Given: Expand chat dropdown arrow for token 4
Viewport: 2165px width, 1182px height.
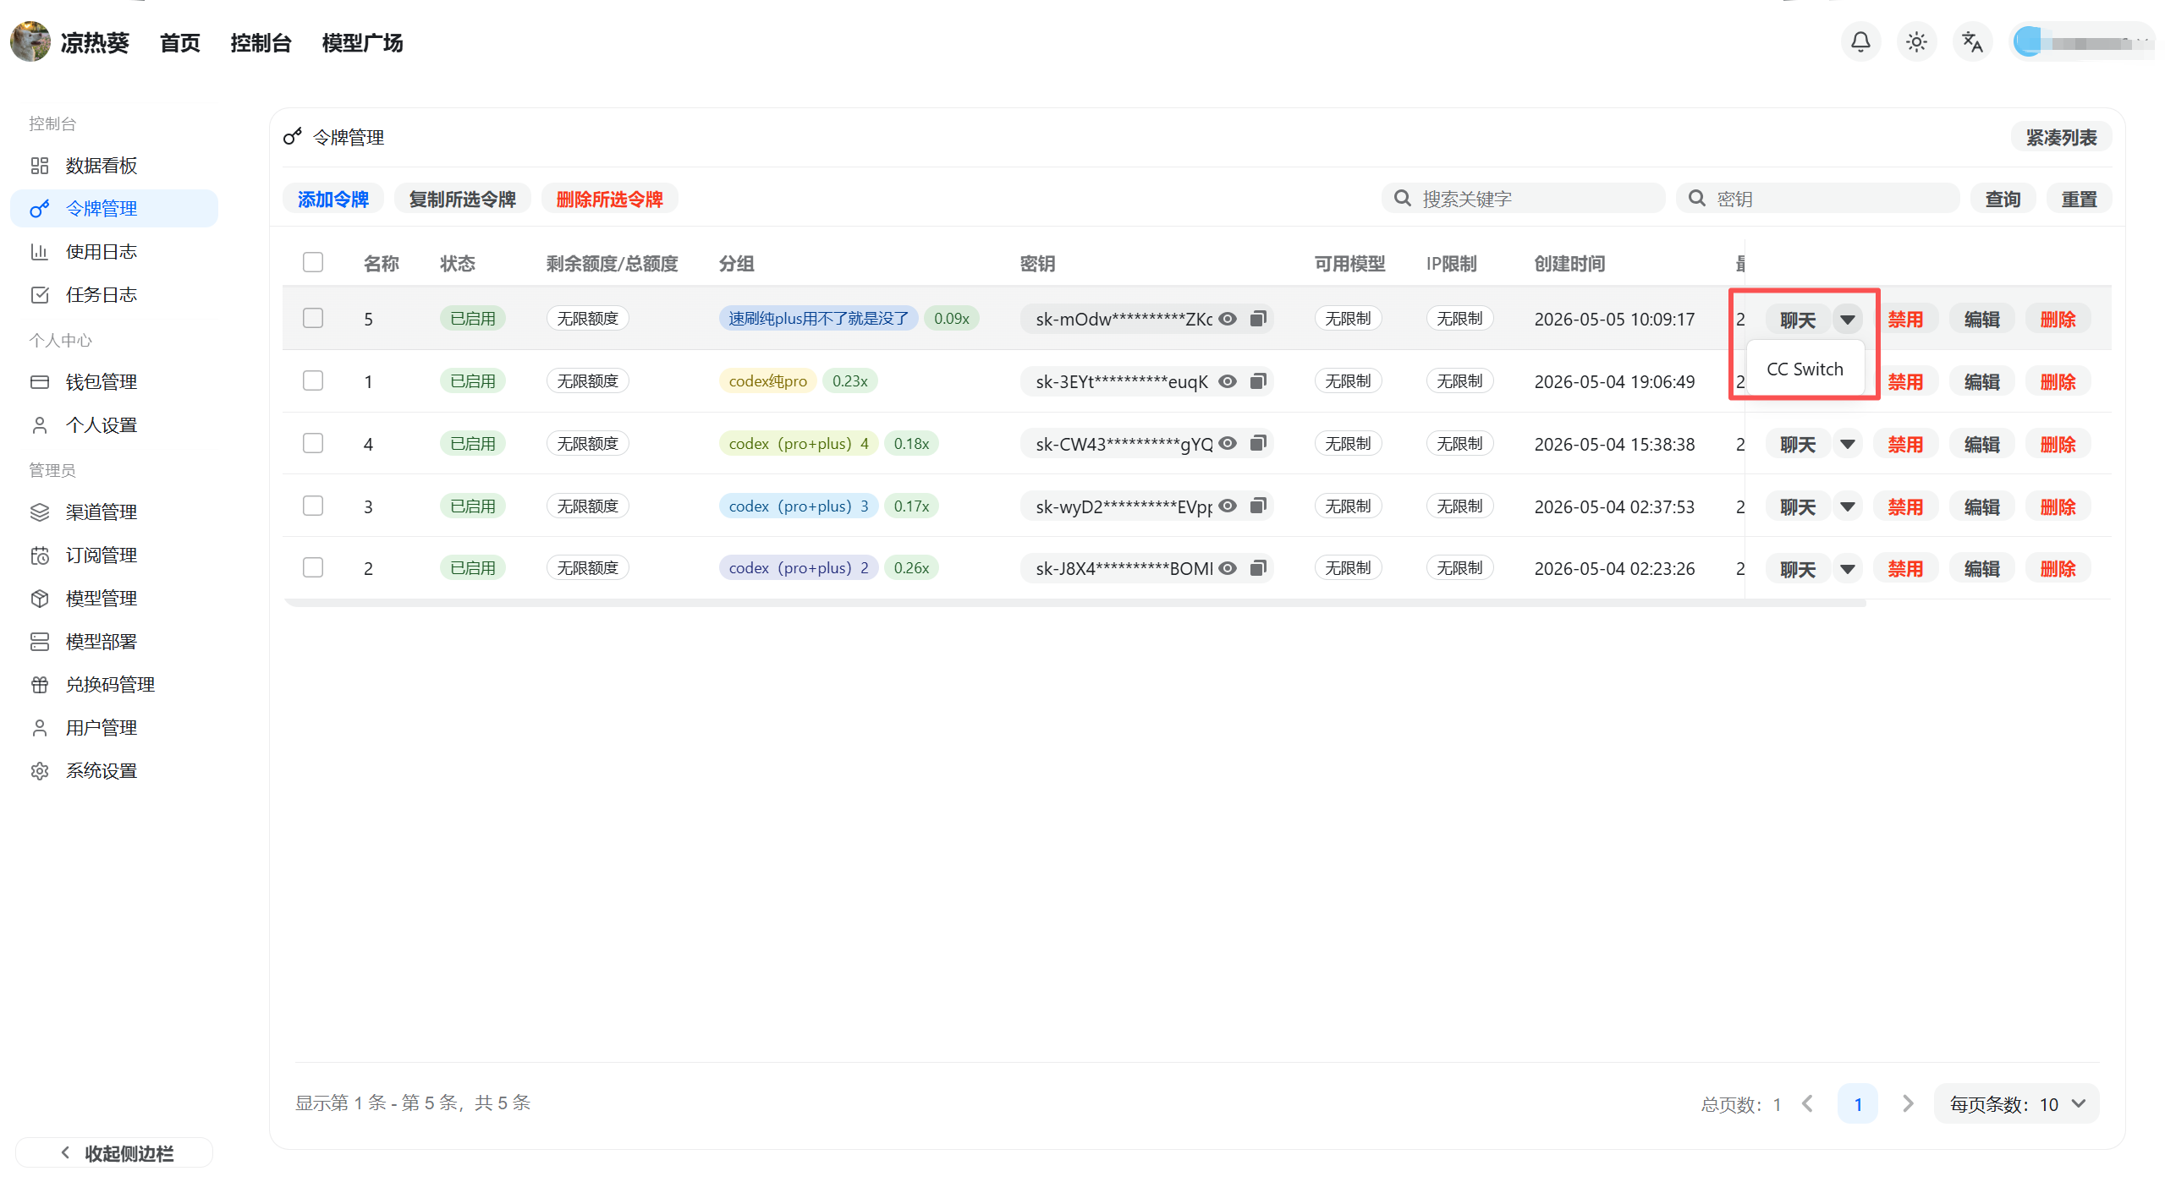Looking at the screenshot, I should tap(1848, 444).
